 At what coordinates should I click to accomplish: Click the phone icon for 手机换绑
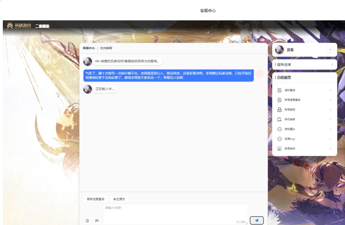(x=280, y=120)
